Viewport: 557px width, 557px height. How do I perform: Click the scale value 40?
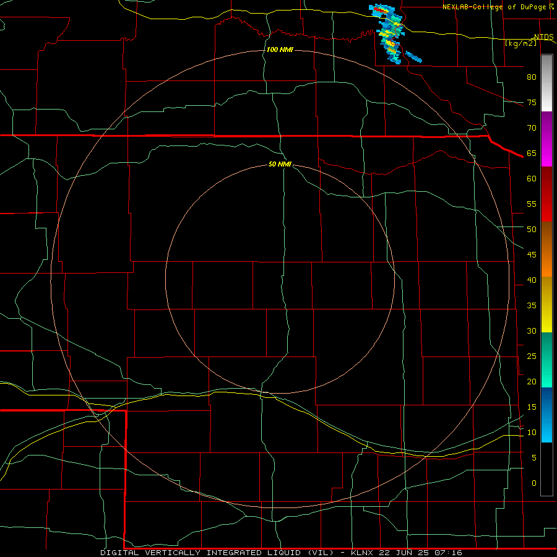pos(532,280)
